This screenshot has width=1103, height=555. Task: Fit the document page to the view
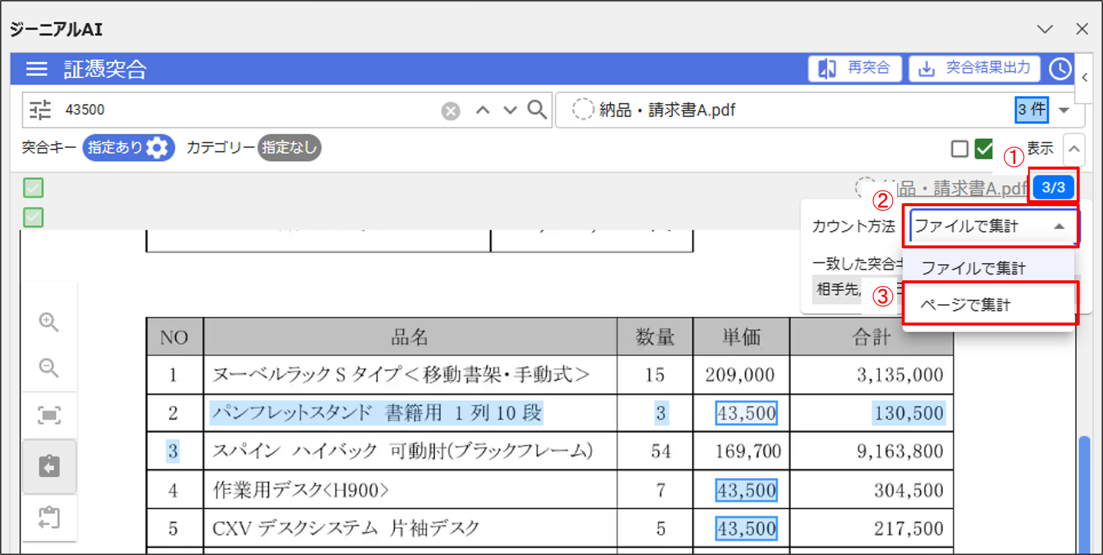point(49,415)
